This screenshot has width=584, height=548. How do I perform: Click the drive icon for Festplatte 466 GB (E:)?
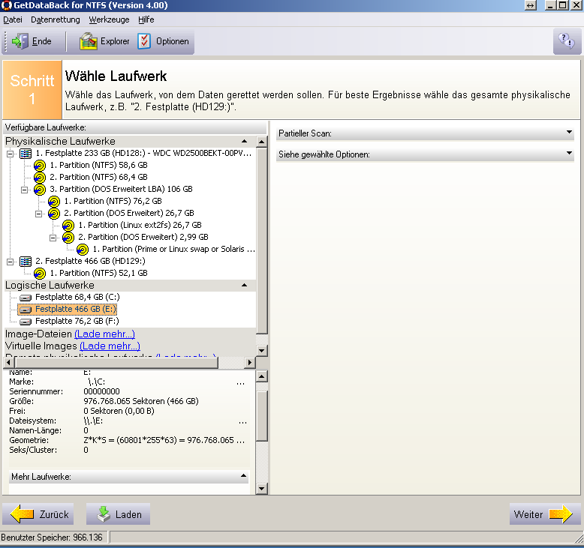tap(26, 309)
